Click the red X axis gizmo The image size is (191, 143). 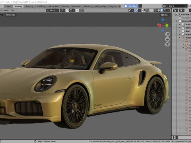pos(160,25)
